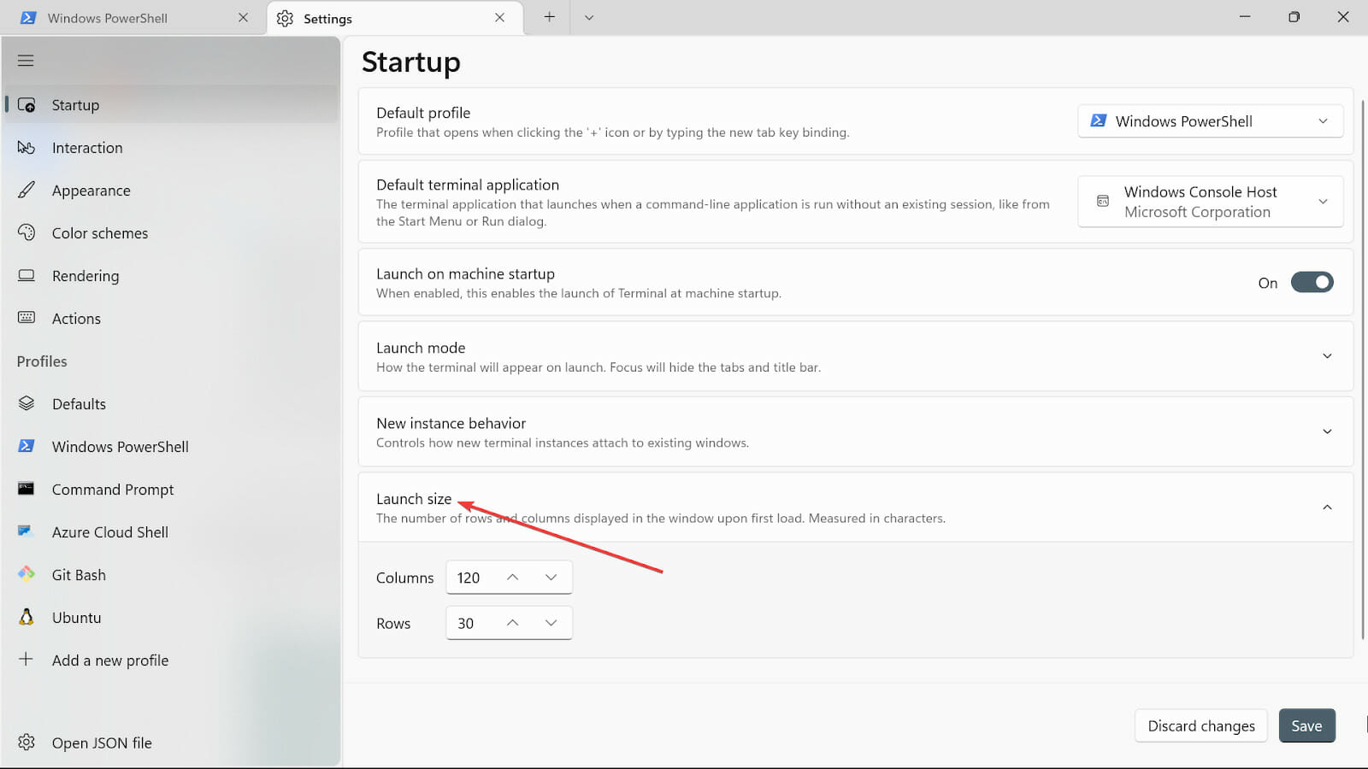
Task: Click the Azure Cloud Shell profile icon
Action: (x=26, y=531)
